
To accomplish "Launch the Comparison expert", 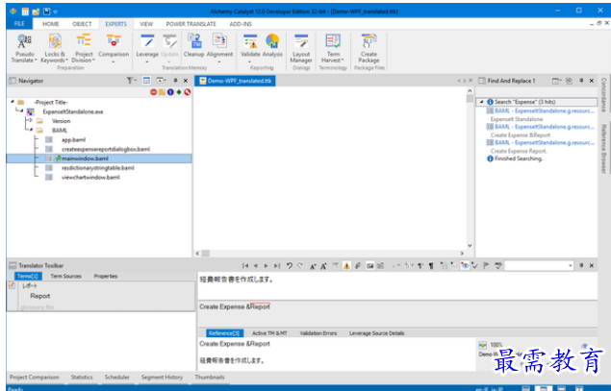I will (x=114, y=45).
